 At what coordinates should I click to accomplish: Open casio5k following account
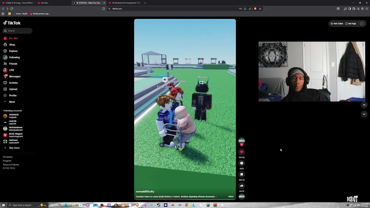[10, 122]
